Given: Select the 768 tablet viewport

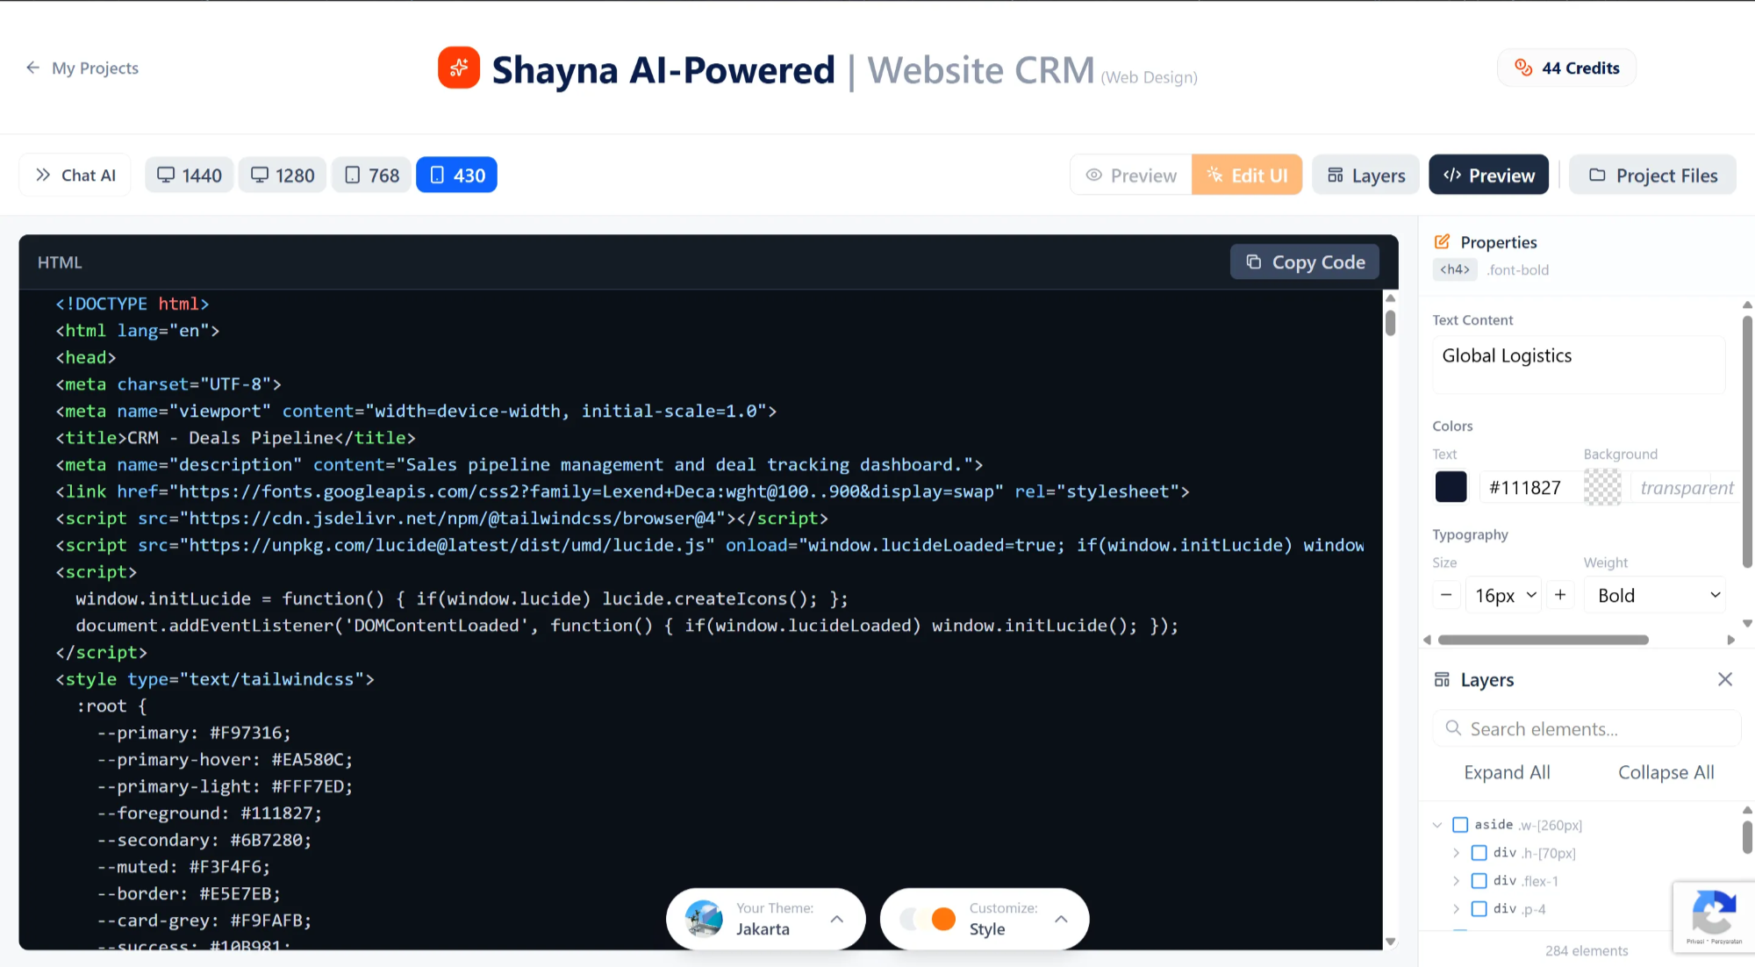Looking at the screenshot, I should coord(371,175).
